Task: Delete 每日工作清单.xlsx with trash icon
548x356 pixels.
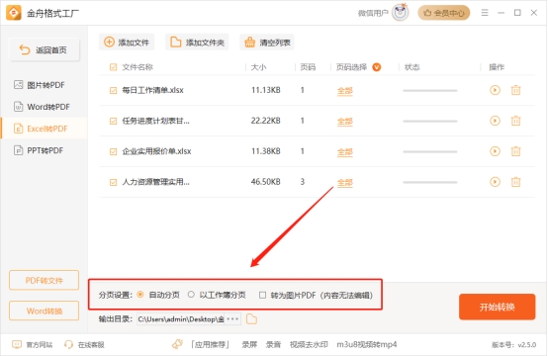Action: click(515, 90)
